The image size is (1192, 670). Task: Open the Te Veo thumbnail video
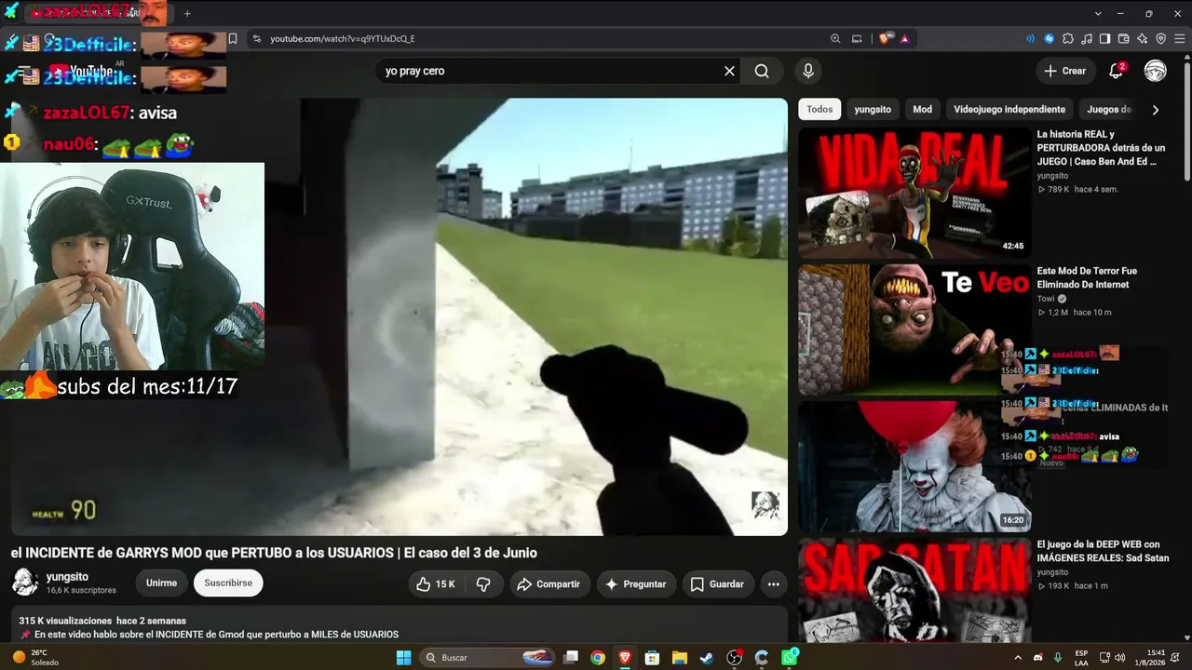pos(914,330)
